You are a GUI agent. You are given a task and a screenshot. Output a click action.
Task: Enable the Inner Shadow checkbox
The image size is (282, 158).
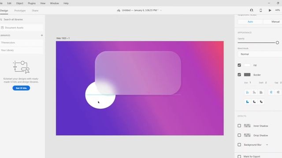[x=239, y=126]
